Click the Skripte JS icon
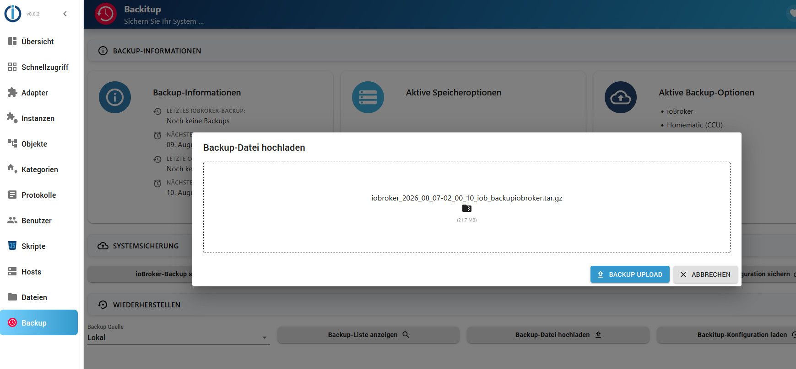 pyautogui.click(x=12, y=246)
